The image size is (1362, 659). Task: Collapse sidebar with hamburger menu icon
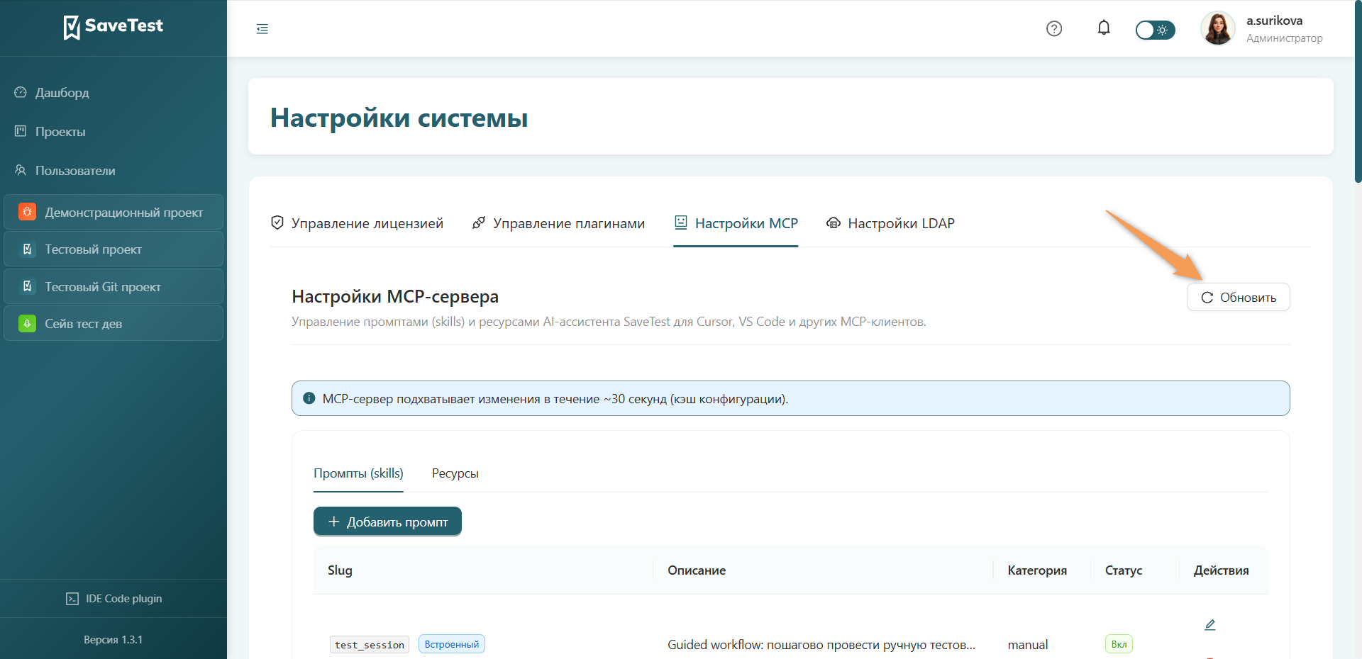(x=262, y=29)
